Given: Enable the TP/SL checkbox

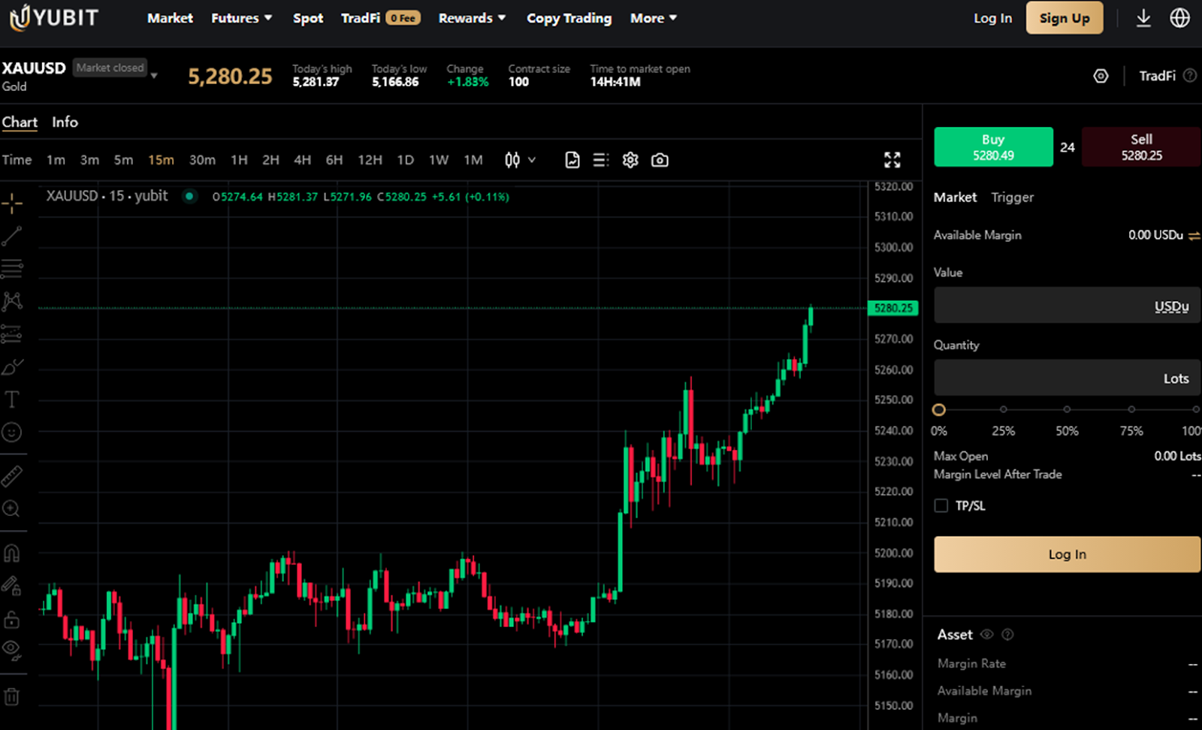Looking at the screenshot, I should tap(941, 505).
